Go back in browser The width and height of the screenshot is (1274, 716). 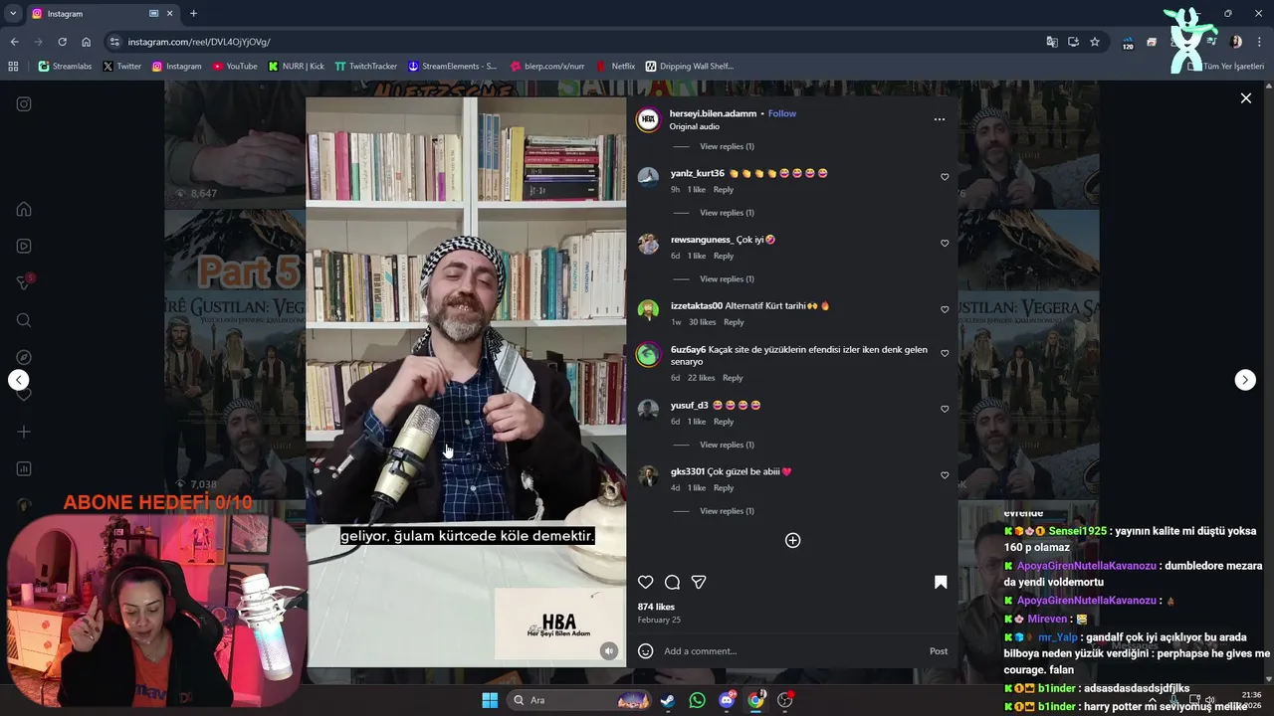(14, 42)
